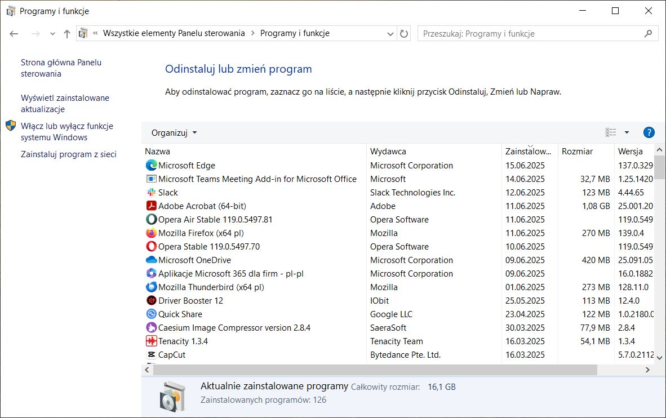This screenshot has height=418, width=666.
Task: Sort by Zainstalowano column header
Action: click(530, 151)
